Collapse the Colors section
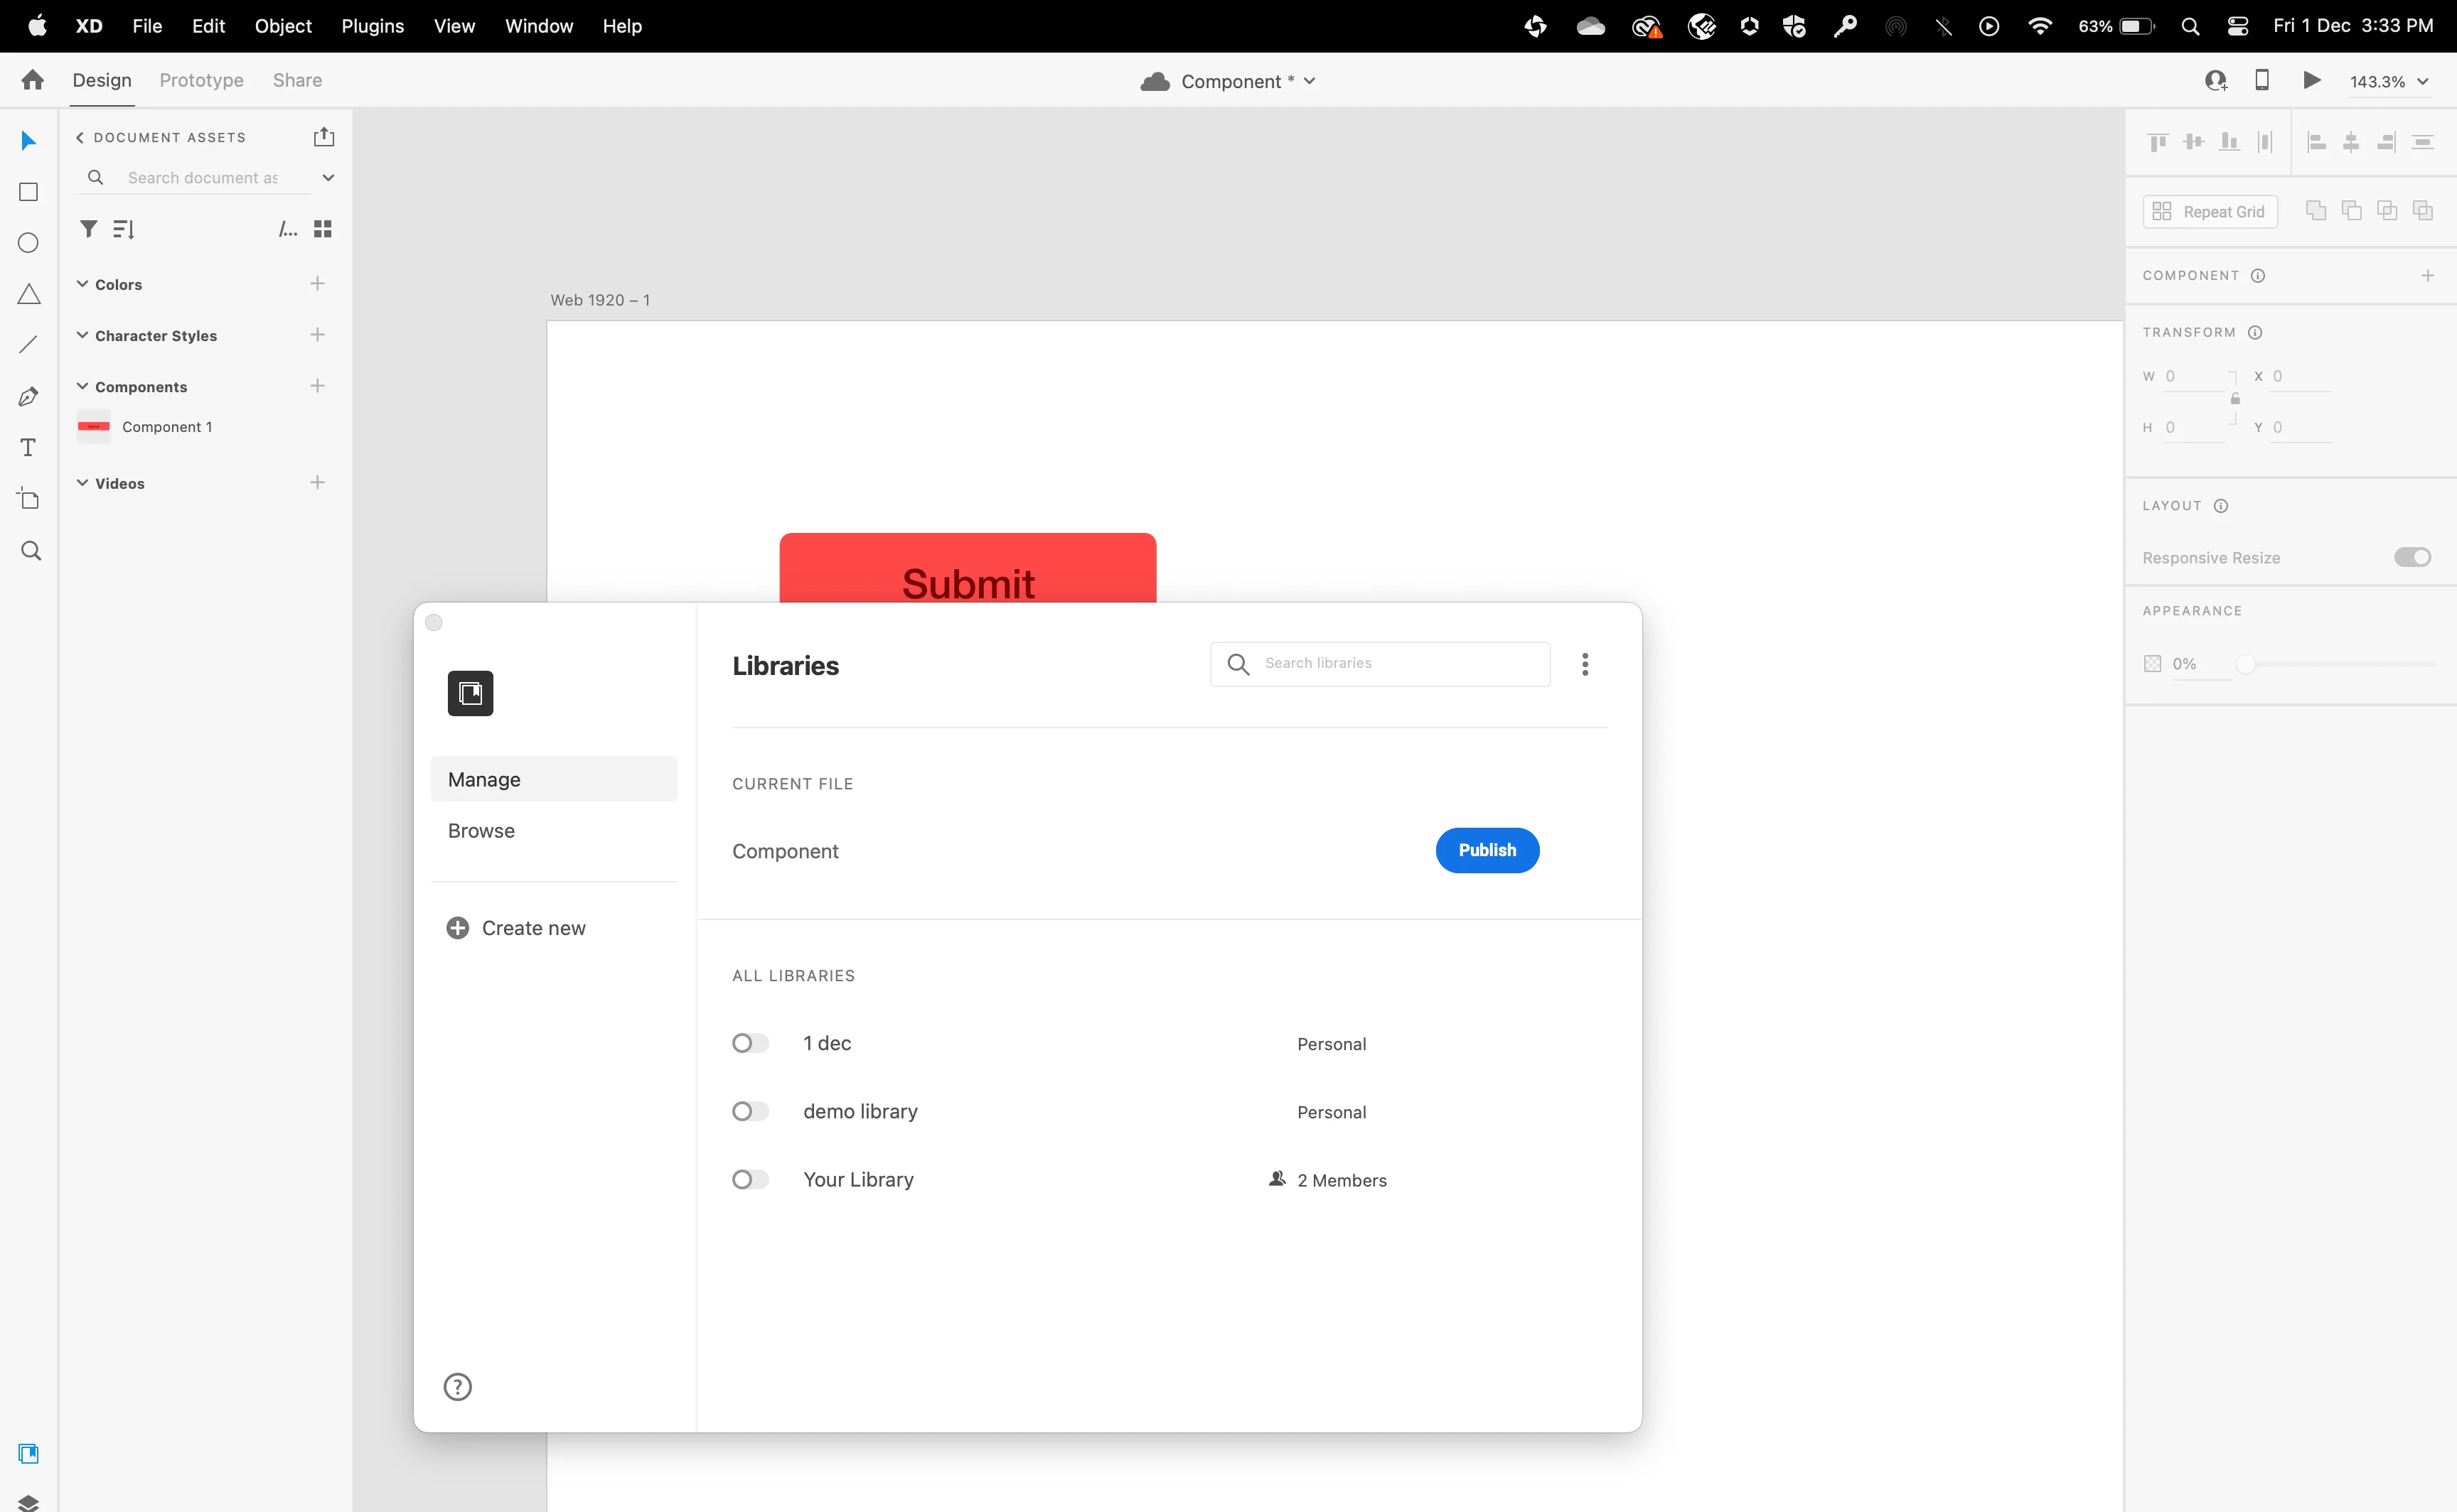 83,284
